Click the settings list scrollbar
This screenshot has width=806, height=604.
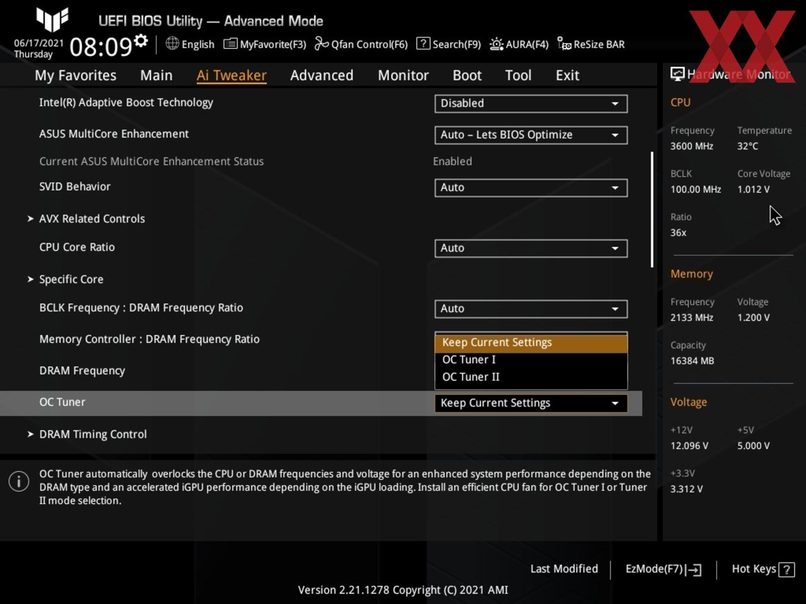[x=652, y=210]
